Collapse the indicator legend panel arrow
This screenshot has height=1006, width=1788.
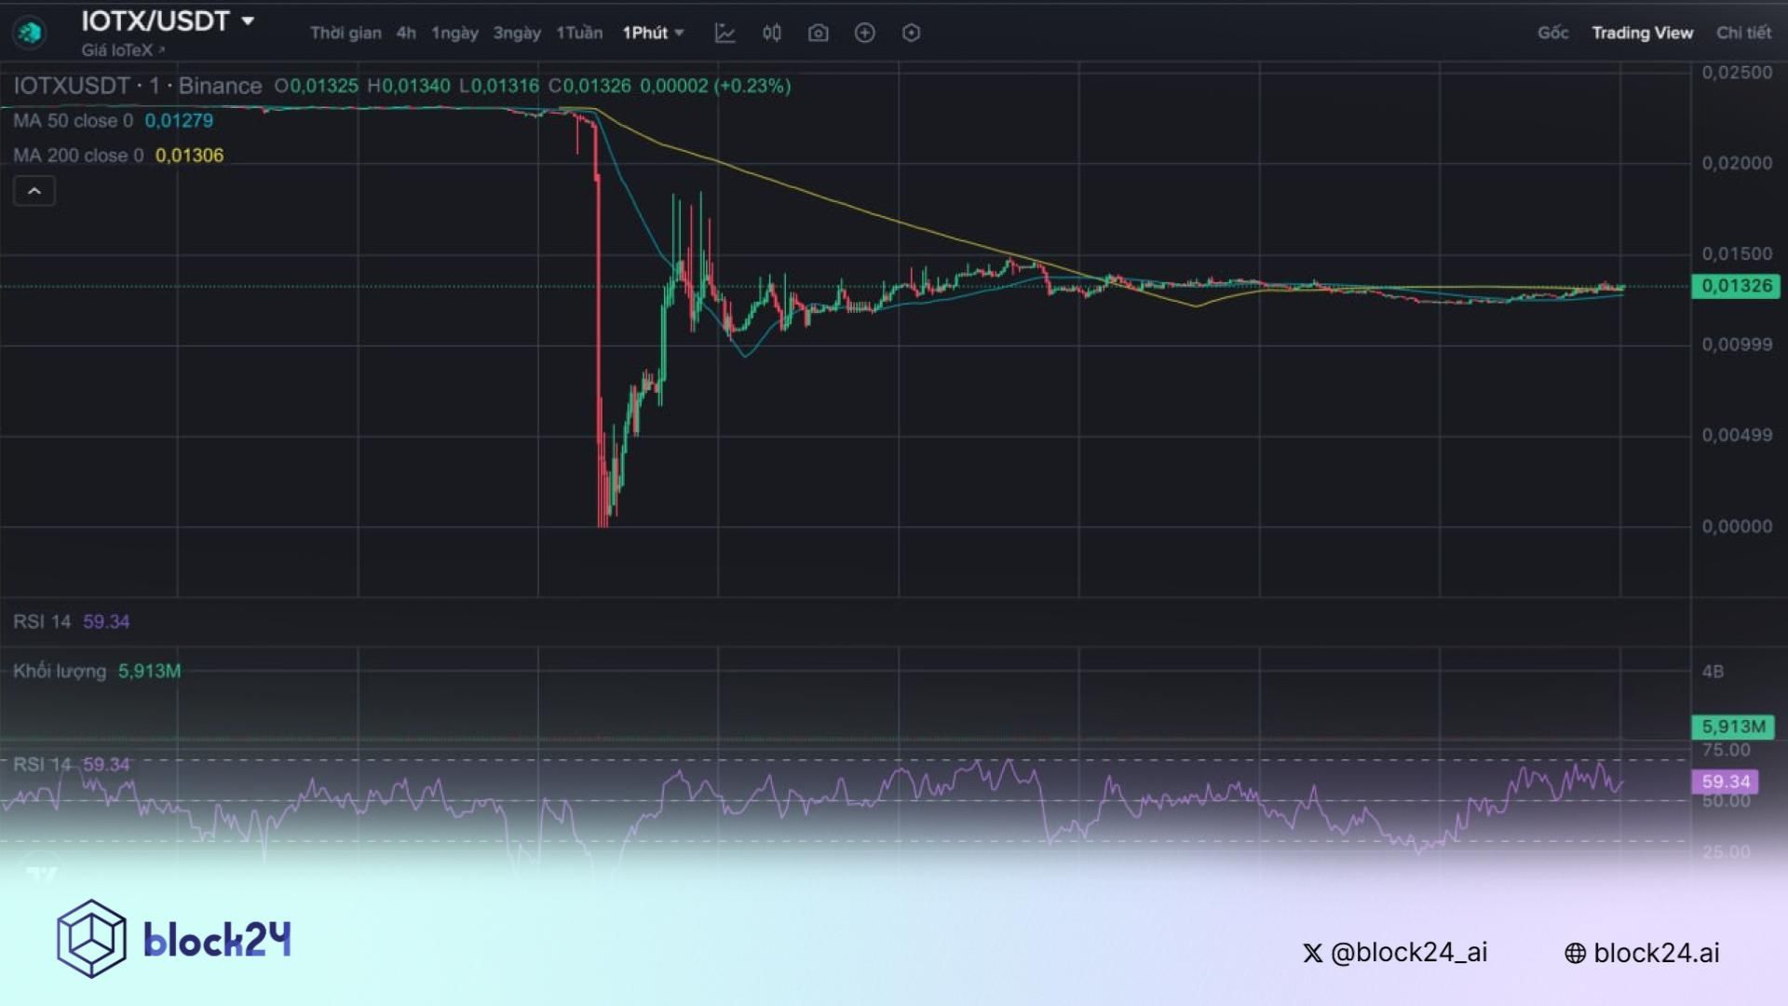34,191
